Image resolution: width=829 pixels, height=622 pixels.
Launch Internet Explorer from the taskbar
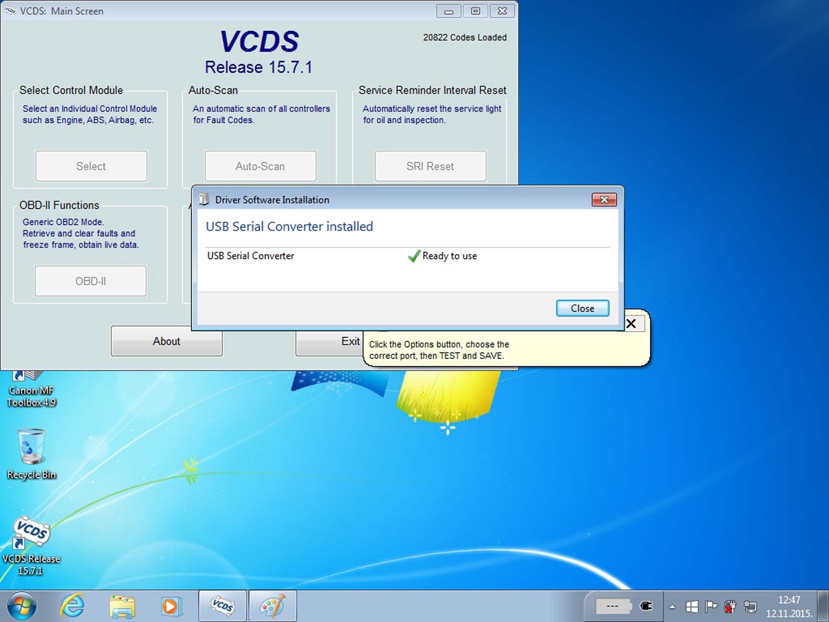(x=73, y=606)
